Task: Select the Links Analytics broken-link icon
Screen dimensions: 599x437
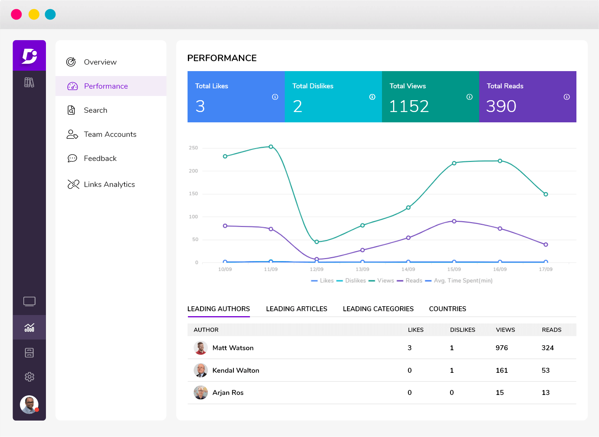Action: [x=72, y=184]
